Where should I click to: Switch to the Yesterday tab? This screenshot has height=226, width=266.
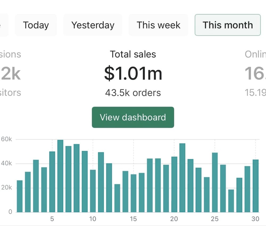click(93, 25)
